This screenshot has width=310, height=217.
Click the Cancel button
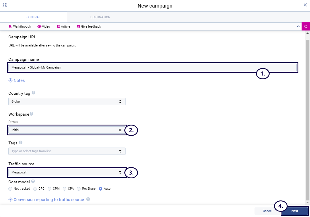point(267,211)
